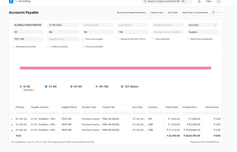
Task: Open the notifications bell icon
Action: point(199,1)
